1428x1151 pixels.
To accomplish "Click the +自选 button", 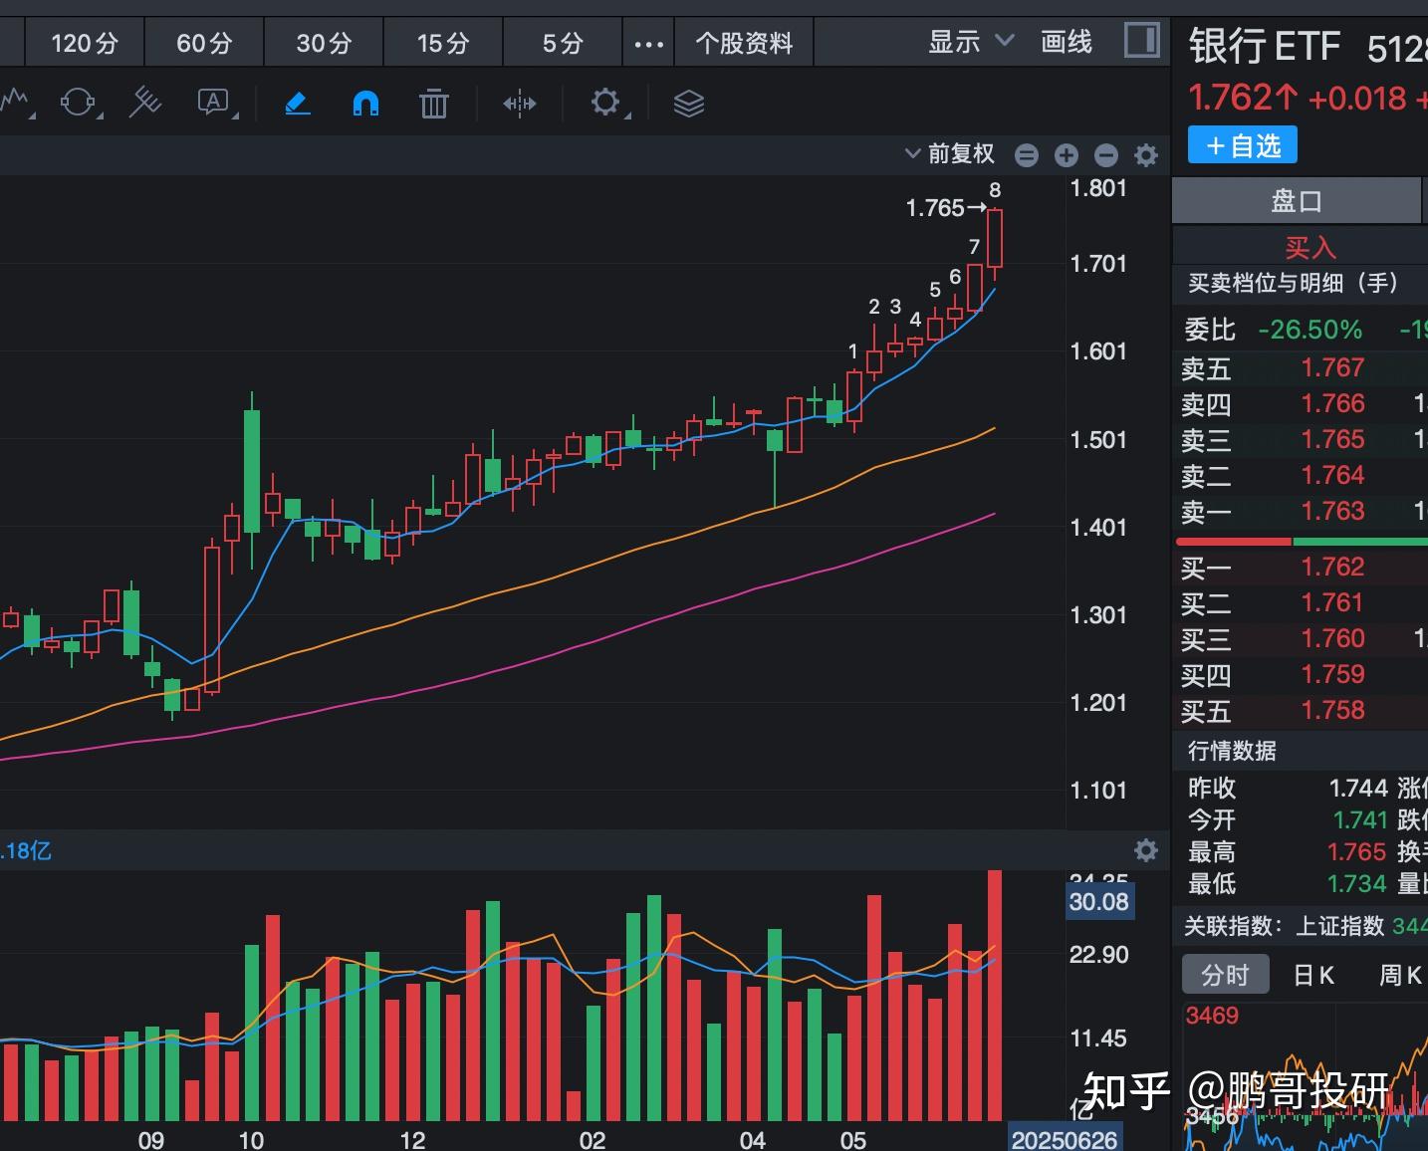I will [x=1242, y=146].
